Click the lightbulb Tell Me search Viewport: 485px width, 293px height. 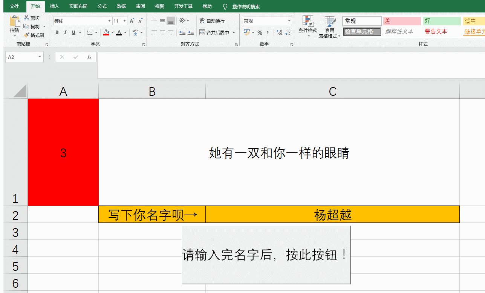point(225,6)
